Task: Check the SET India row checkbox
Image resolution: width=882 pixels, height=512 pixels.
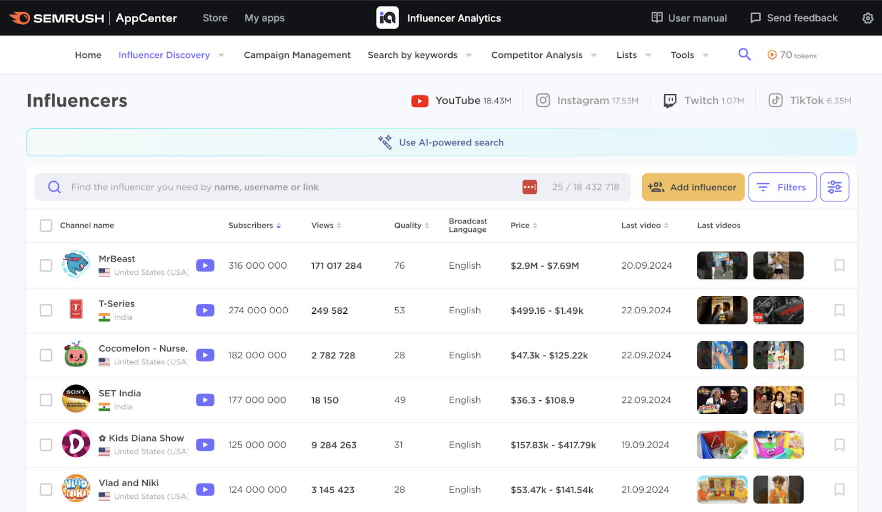Action: point(46,400)
